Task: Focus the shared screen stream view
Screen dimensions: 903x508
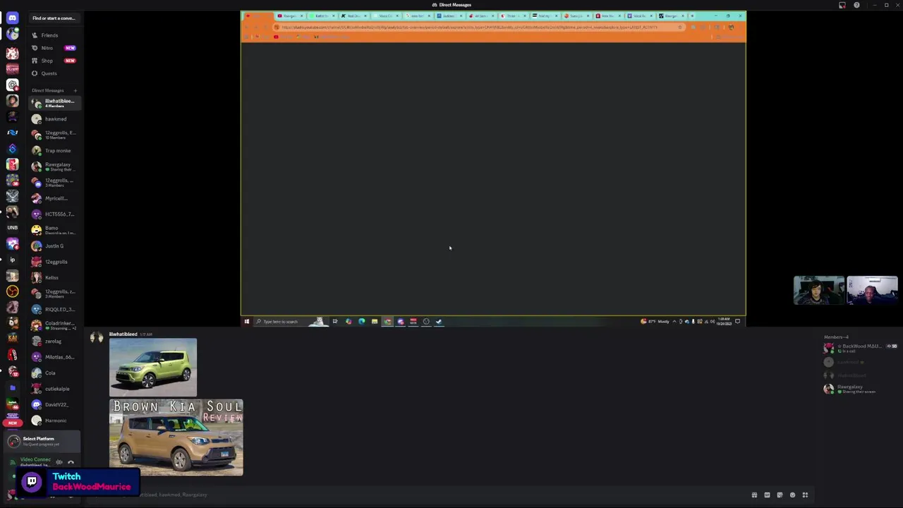Action: click(x=493, y=169)
